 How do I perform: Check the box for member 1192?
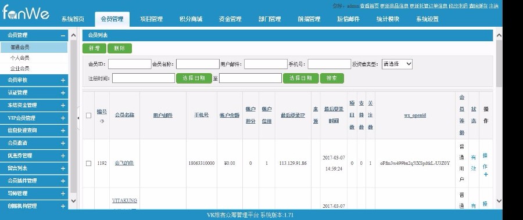click(x=88, y=163)
